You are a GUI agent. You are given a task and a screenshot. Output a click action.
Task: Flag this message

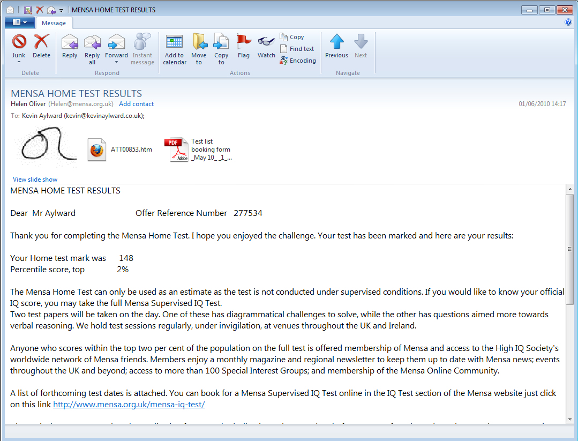point(244,46)
